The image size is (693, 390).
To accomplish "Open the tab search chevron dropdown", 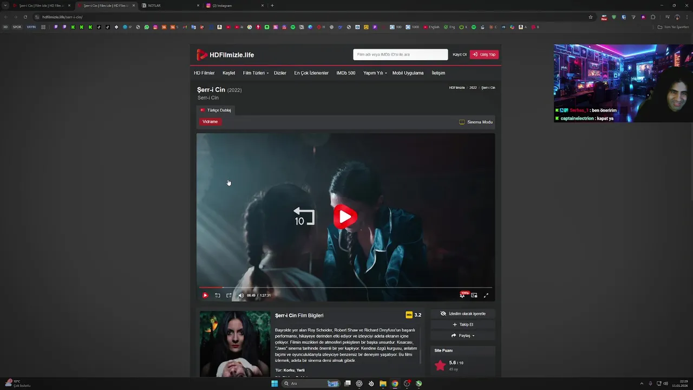I will click(x=5, y=5).
